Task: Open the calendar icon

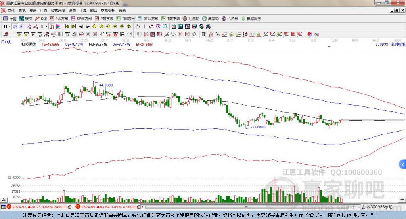Action: click(174, 26)
